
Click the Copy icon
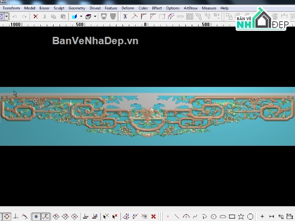[x=54, y=17]
